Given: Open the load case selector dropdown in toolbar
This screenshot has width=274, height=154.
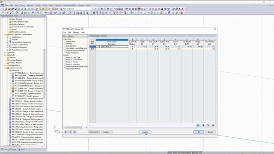Looking at the screenshot, I should coord(92,9).
